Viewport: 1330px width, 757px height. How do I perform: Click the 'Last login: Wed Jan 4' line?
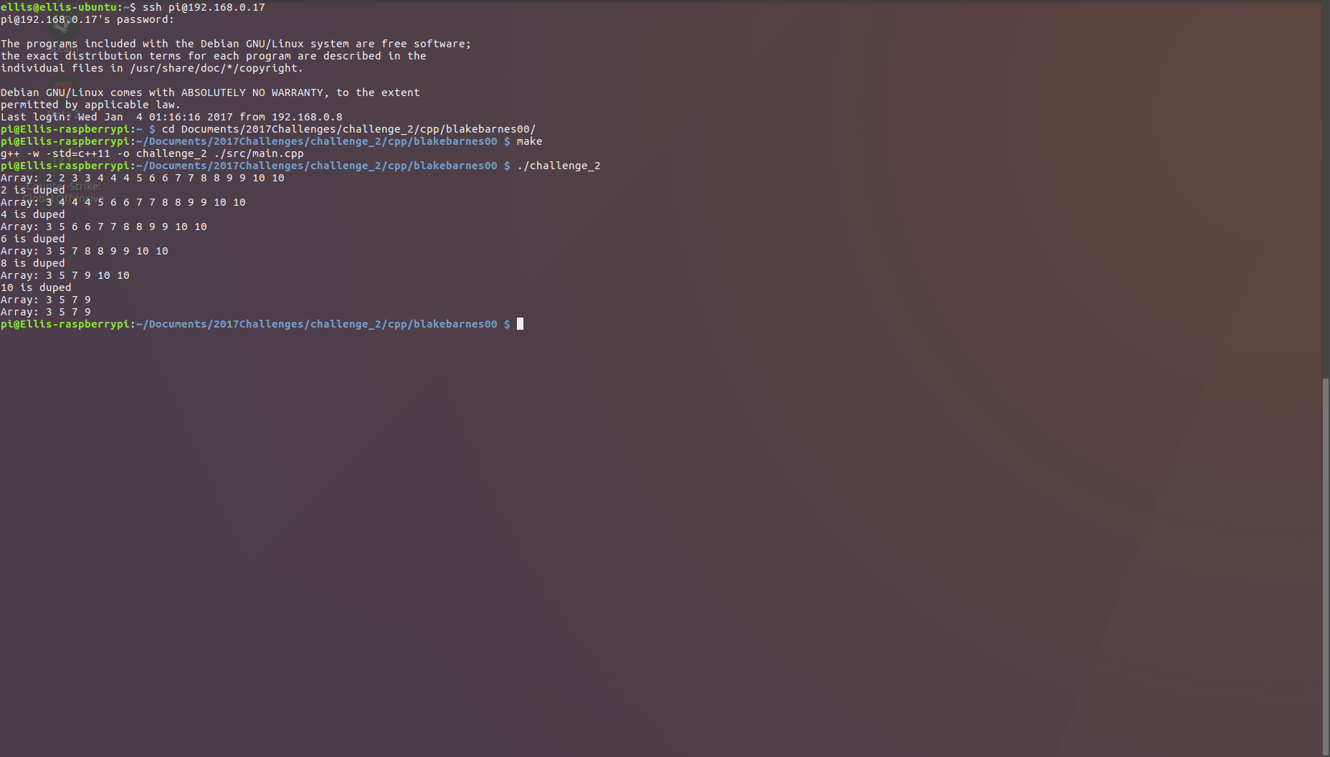coord(171,117)
